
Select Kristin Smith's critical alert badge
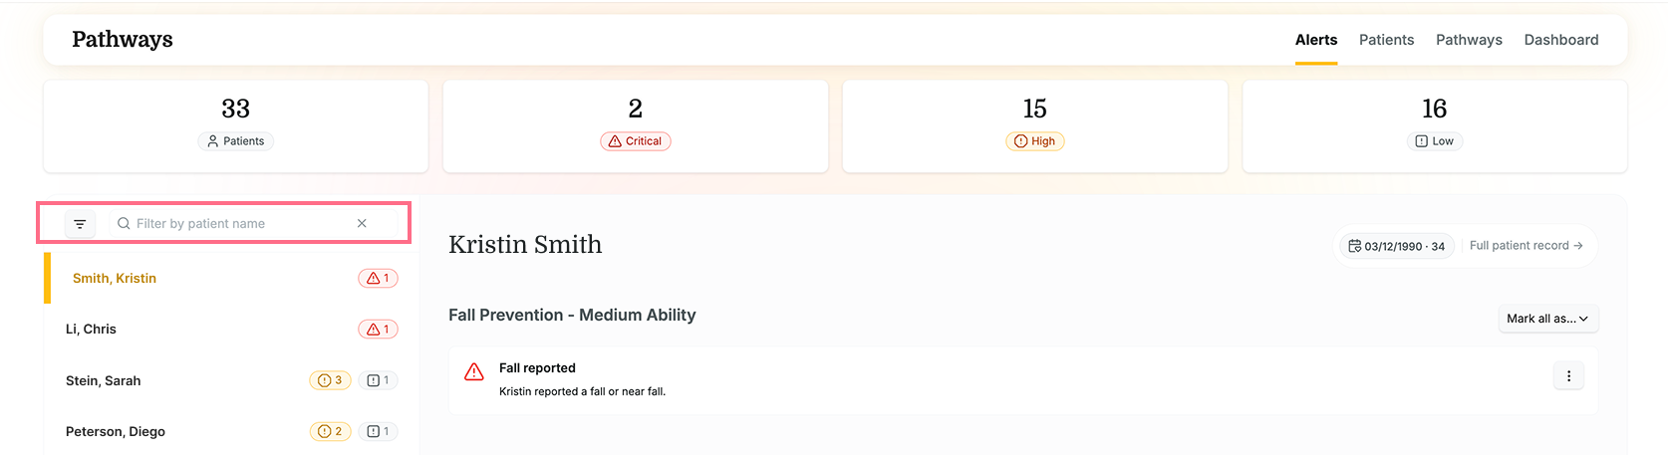click(378, 279)
